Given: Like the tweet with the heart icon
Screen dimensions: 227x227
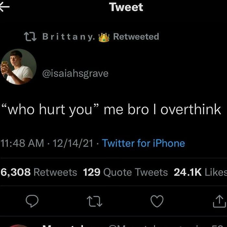Looking at the screenshot, I should tap(157, 201).
